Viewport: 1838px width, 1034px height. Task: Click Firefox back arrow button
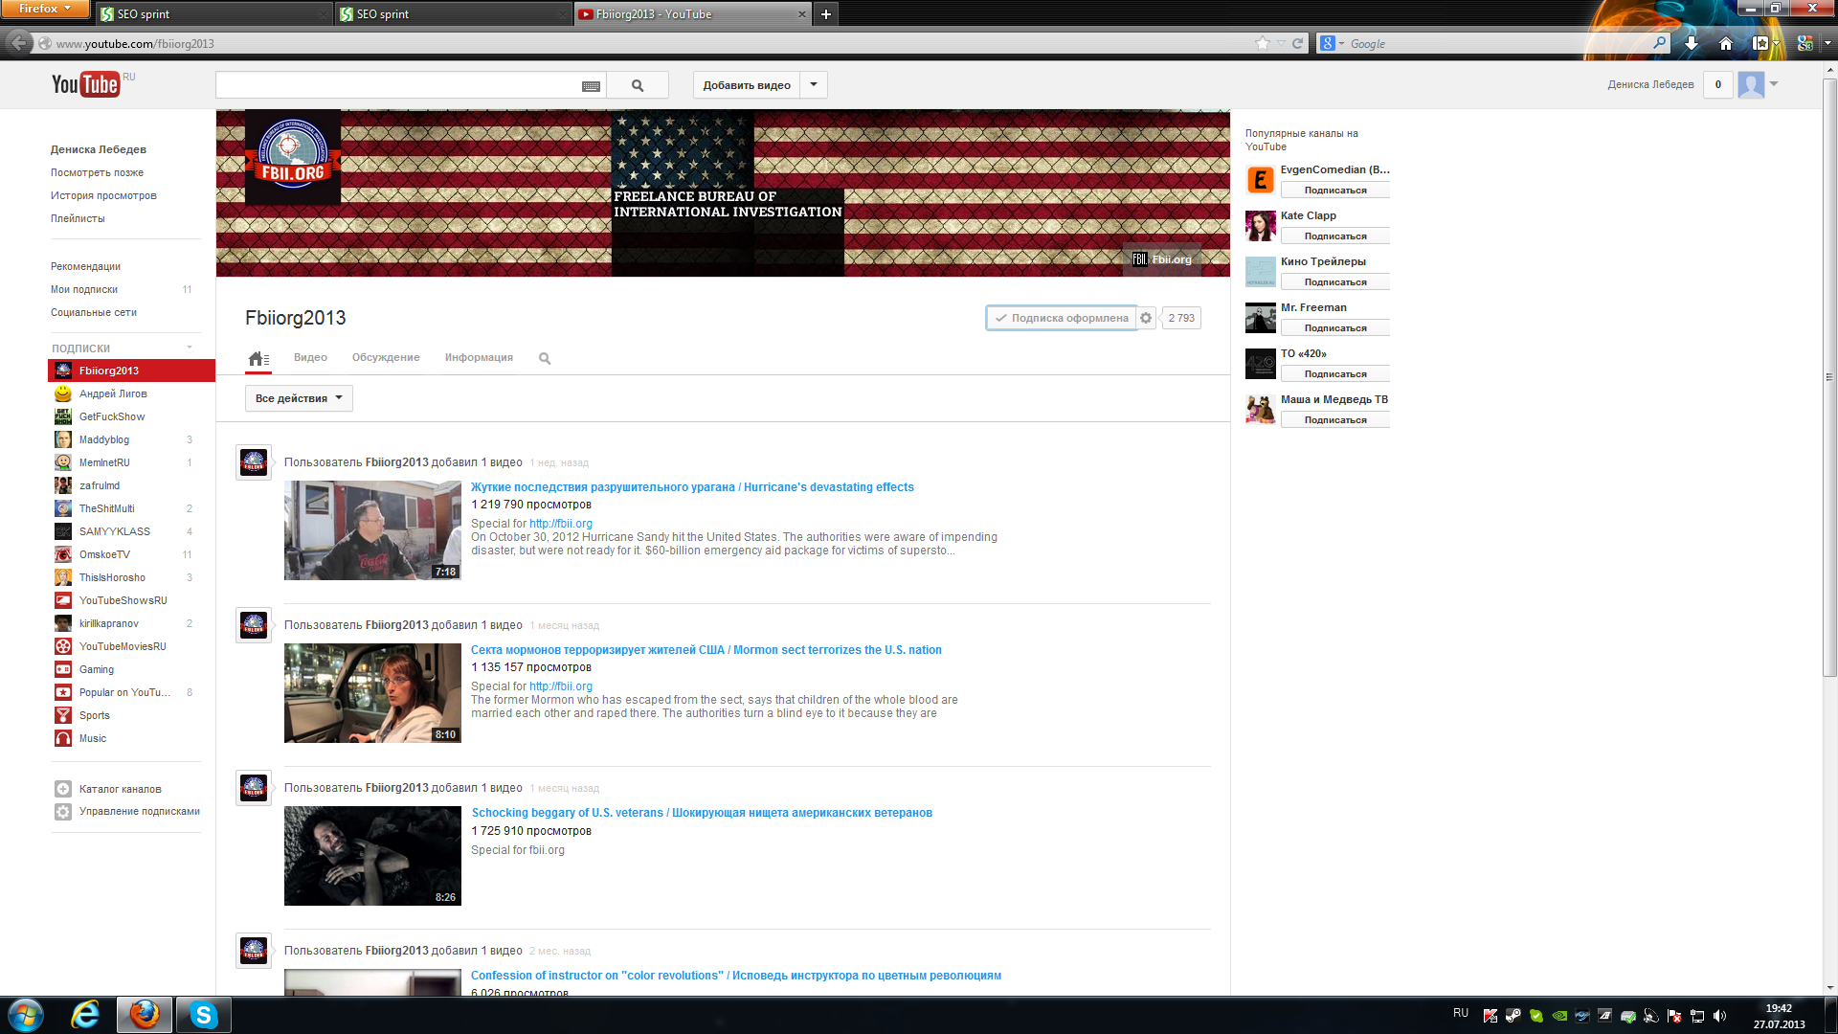18,42
